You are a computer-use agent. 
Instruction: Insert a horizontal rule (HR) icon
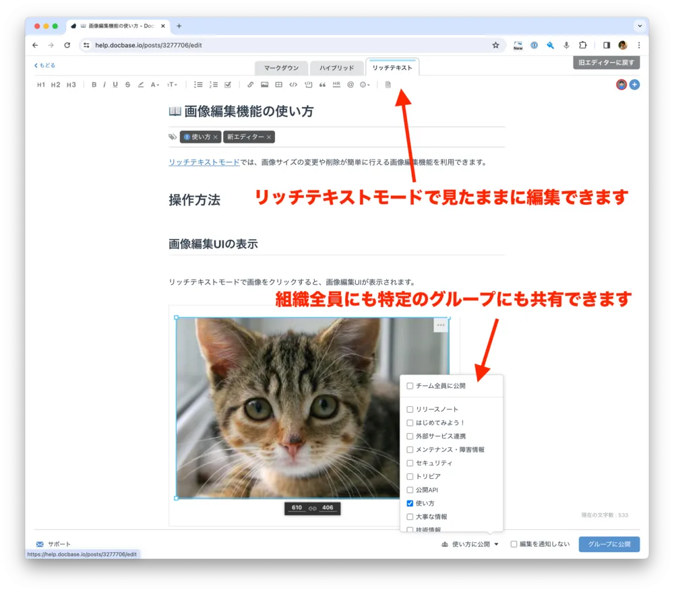[x=336, y=85]
